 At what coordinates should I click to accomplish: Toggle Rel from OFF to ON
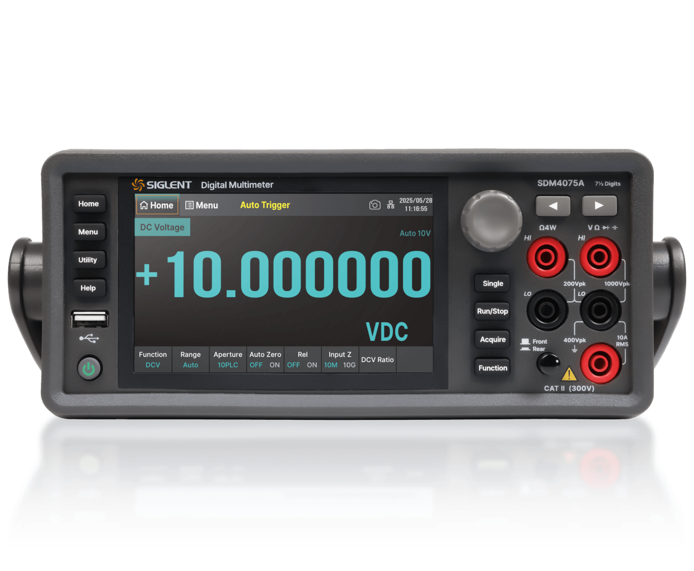[x=312, y=364]
